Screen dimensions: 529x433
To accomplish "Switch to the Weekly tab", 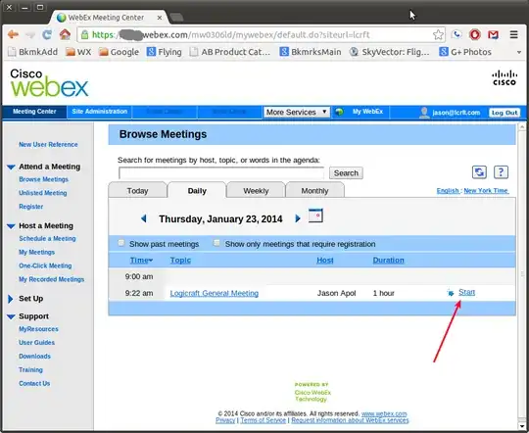I will pyautogui.click(x=256, y=191).
